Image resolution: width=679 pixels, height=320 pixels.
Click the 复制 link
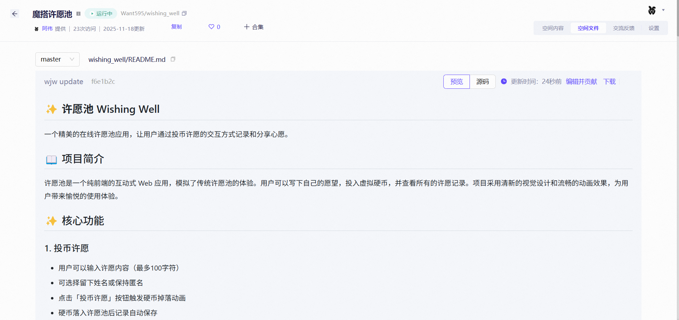click(x=176, y=27)
